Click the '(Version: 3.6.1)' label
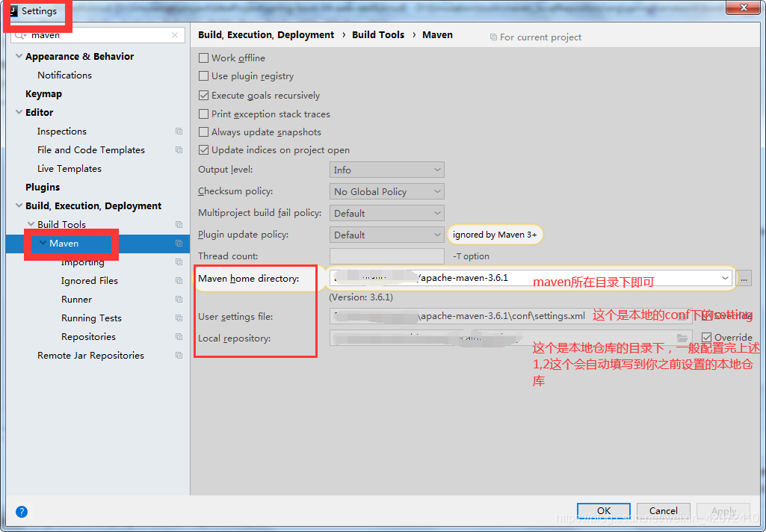This screenshot has width=766, height=532. tap(361, 297)
